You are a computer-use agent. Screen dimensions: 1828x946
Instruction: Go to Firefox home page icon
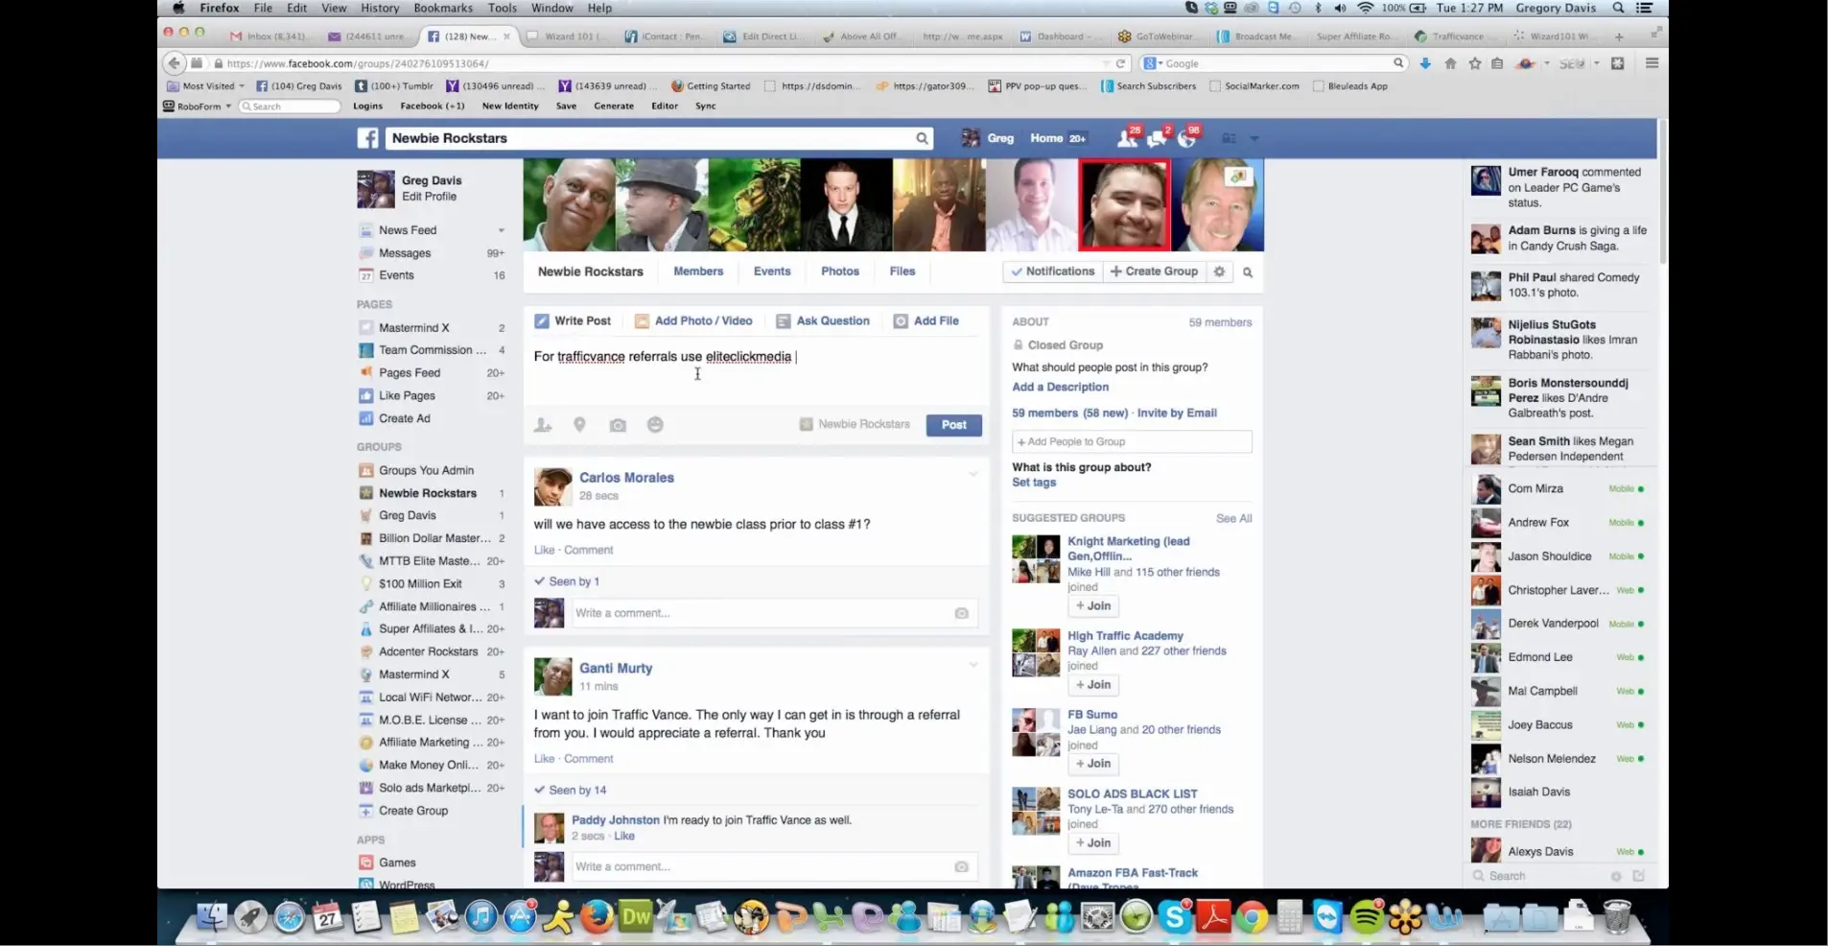click(x=1450, y=63)
